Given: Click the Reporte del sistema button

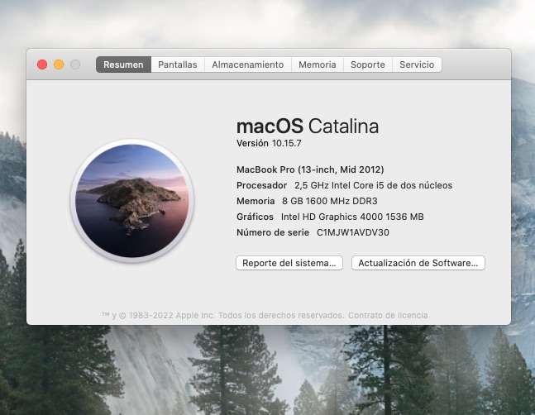Looking at the screenshot, I should click(x=289, y=263).
